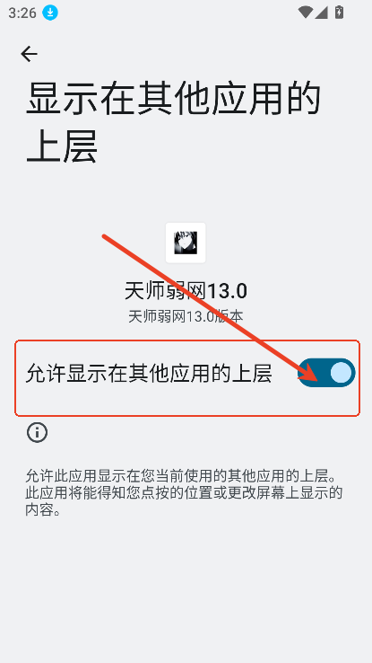Tap the 3:26 clock in status bar

pyautogui.click(x=22, y=13)
